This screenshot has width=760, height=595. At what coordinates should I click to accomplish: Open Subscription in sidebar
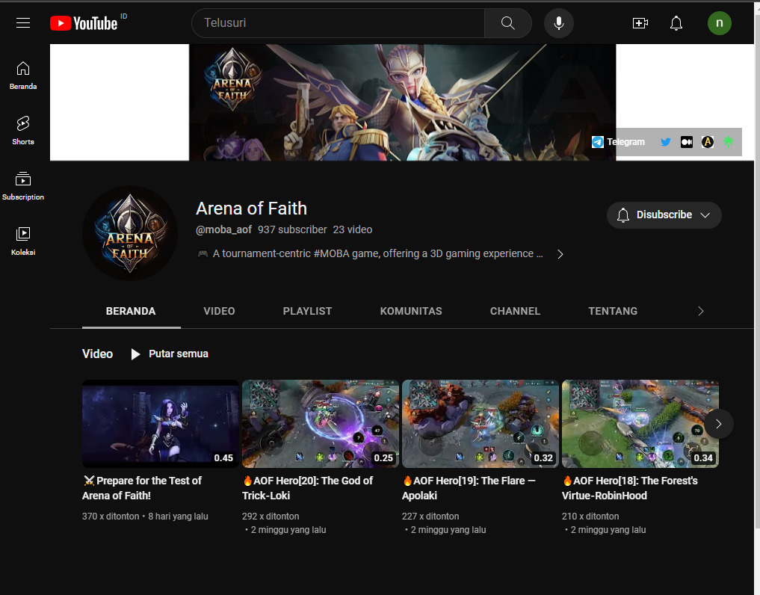[x=22, y=186]
